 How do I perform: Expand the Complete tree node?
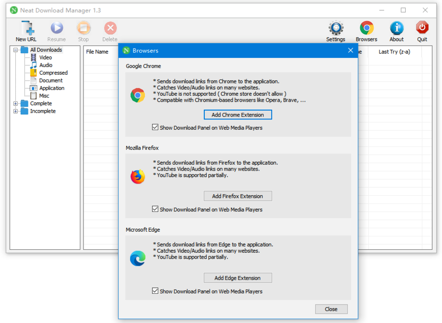(16, 104)
